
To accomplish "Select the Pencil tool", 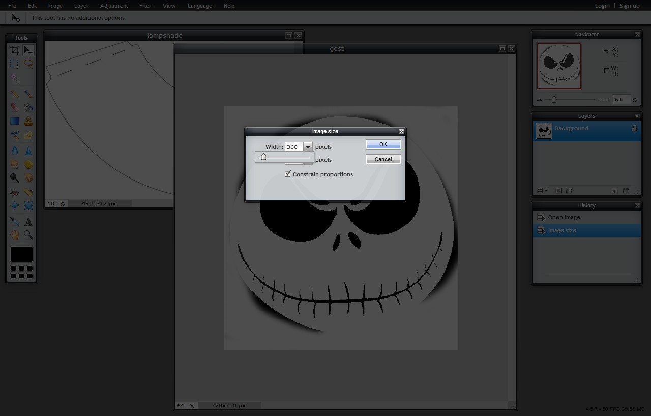I will pos(15,94).
